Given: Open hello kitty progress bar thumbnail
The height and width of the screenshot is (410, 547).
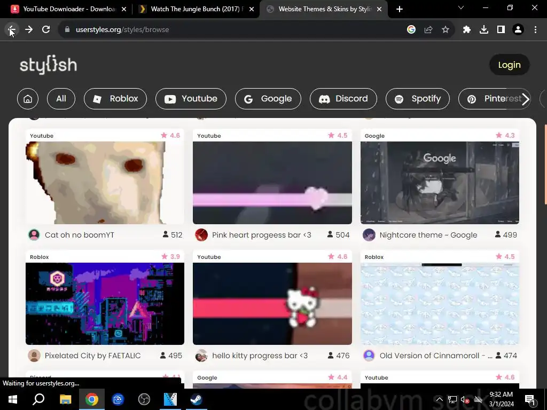Looking at the screenshot, I should pyautogui.click(x=272, y=304).
